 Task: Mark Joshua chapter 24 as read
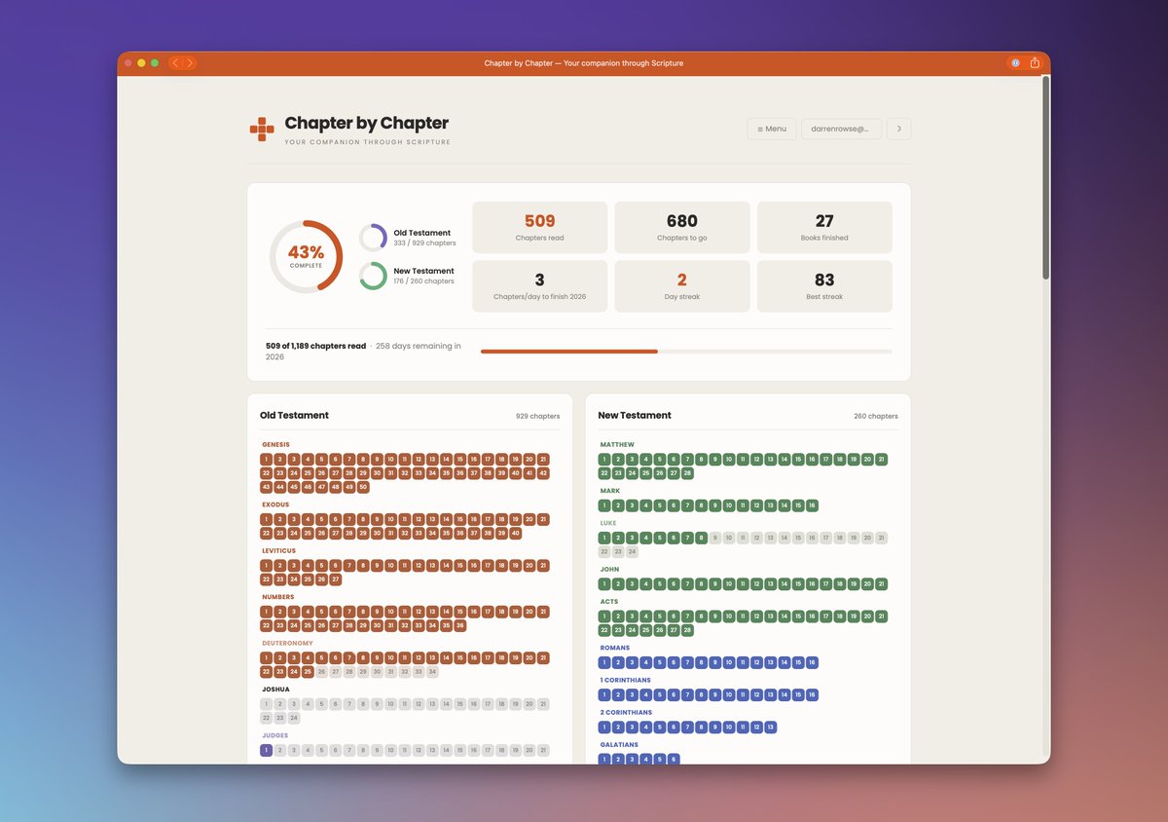(294, 718)
